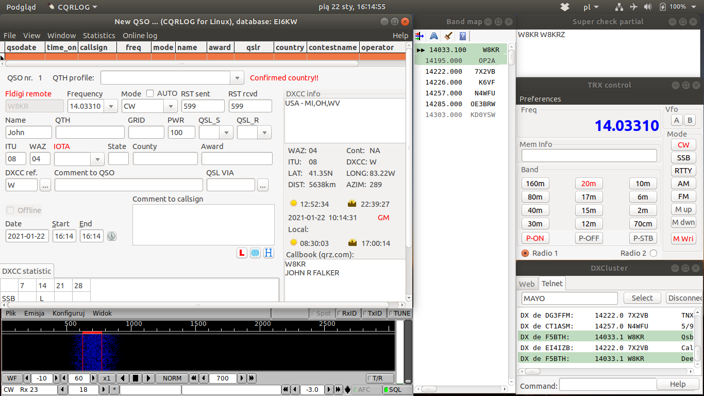
Task: Increase waterfall upper level above -10
Action: tap(57, 378)
